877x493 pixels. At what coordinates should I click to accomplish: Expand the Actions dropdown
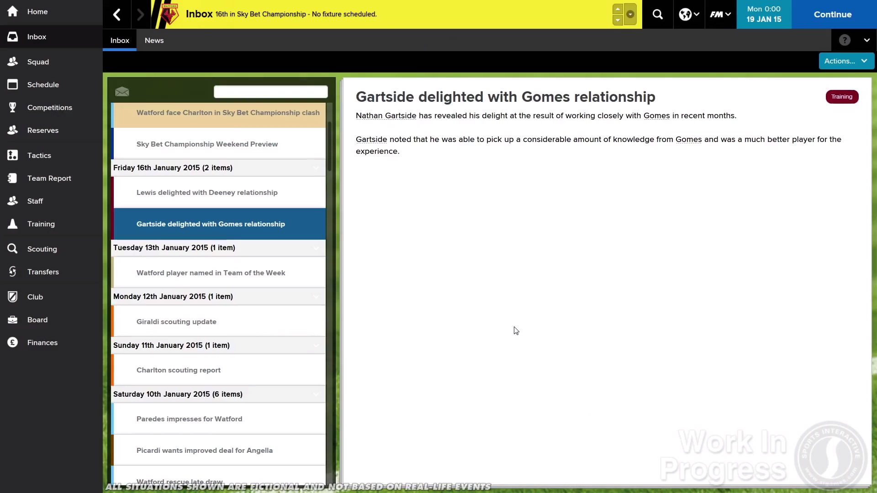tap(846, 61)
